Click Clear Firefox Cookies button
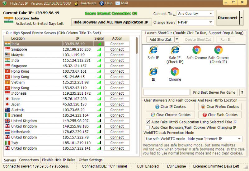This screenshot has height=171, width=249. pyautogui.click(x=220, y=106)
